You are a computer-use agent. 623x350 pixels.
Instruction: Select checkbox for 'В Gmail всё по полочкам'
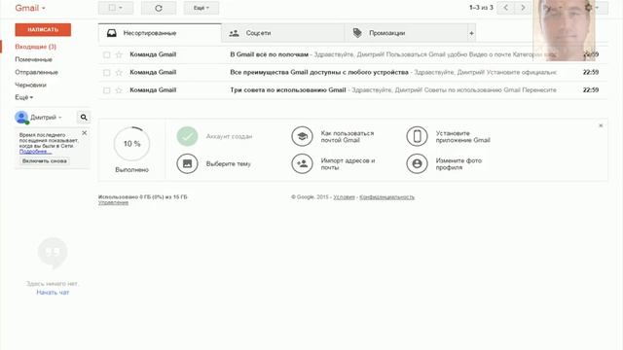tap(106, 54)
